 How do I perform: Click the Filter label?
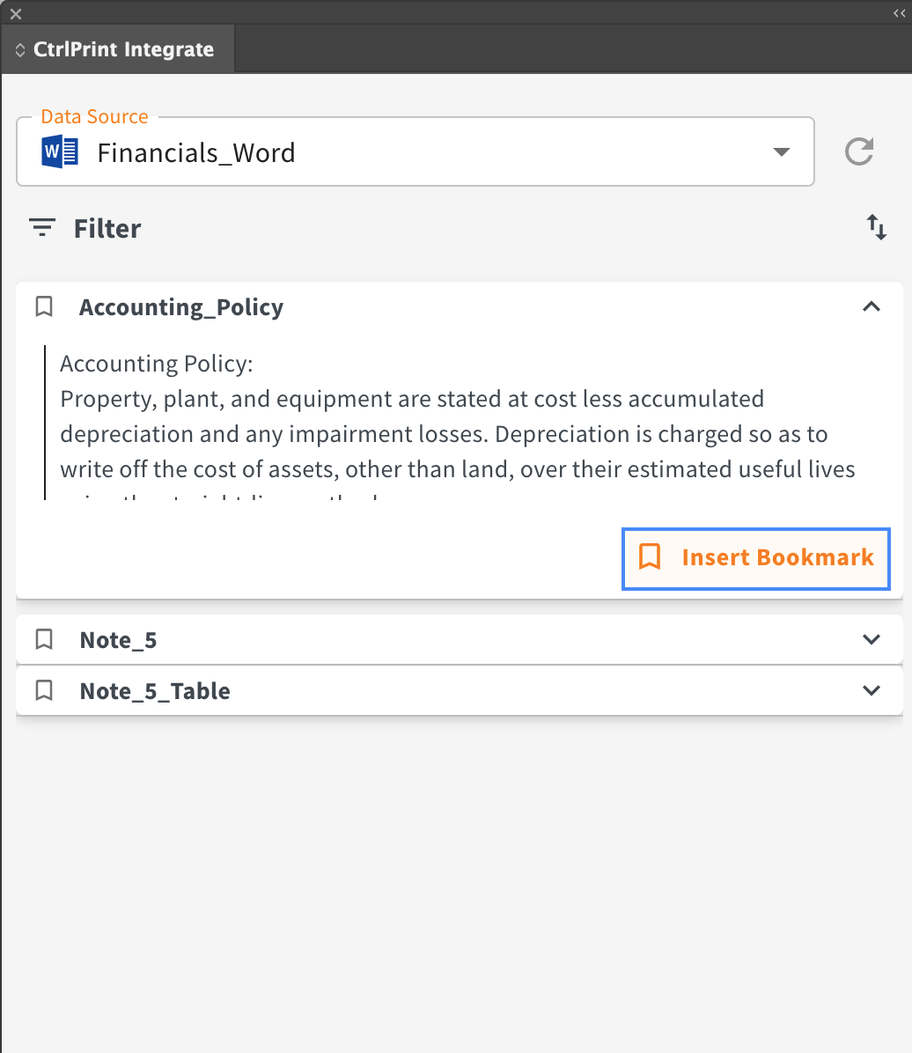pyautogui.click(x=107, y=228)
